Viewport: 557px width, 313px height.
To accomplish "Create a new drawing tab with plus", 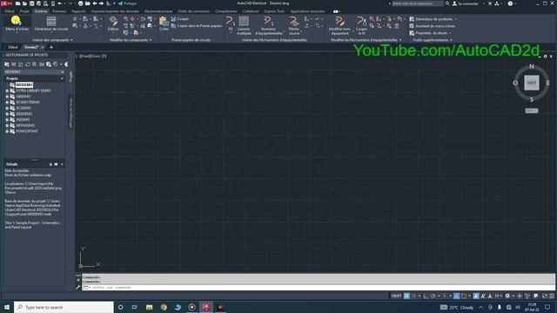I will tap(51, 47).
